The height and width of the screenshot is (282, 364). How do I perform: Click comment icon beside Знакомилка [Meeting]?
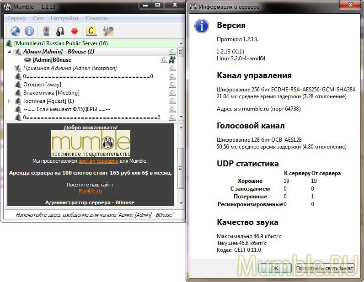click(x=172, y=93)
